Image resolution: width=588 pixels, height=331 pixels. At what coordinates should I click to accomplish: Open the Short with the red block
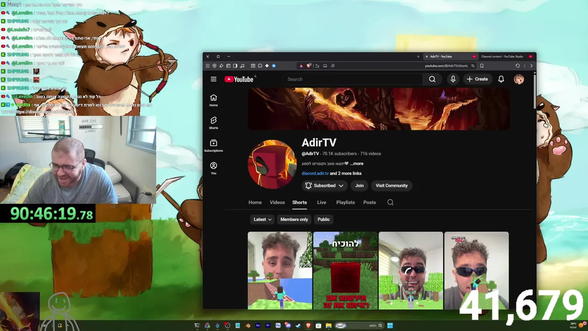click(x=345, y=270)
